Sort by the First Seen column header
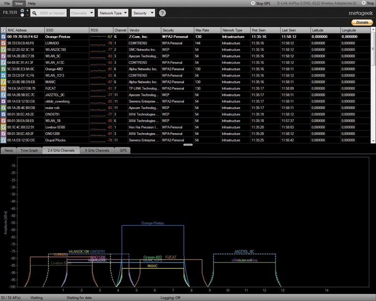The height and width of the screenshot is (301, 376). [265, 30]
